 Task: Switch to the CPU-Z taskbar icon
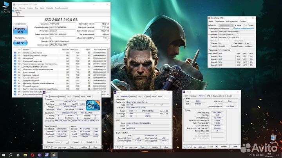40,155
